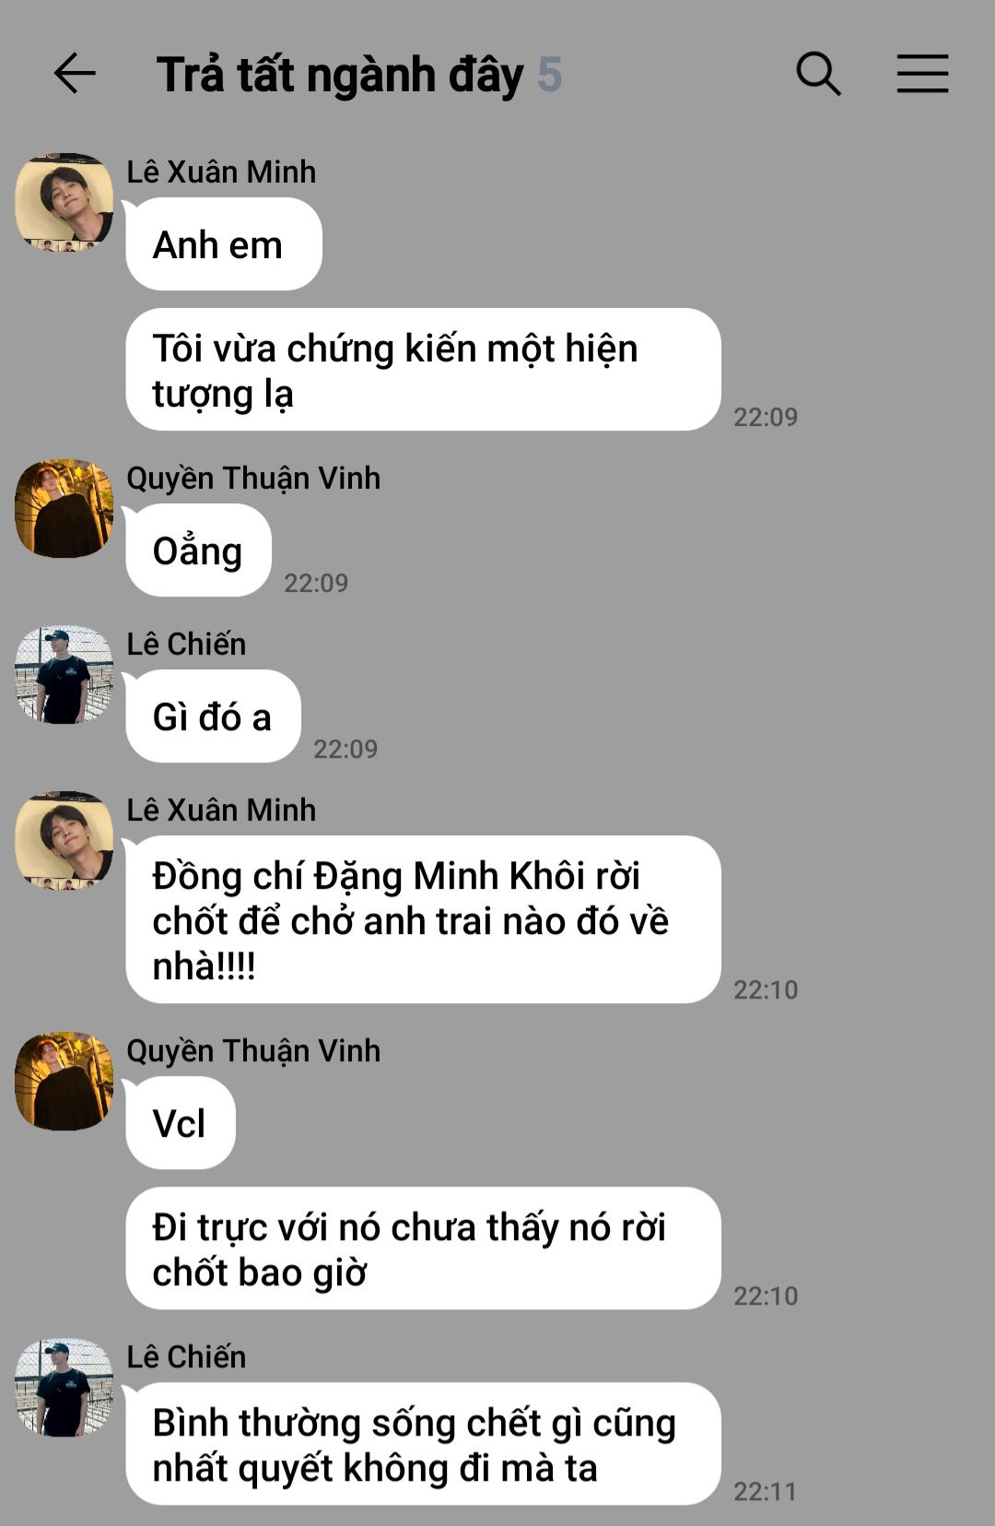Select the 'Anh em' message bubble

224,244
